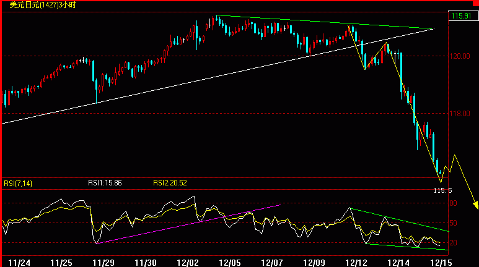The height and width of the screenshot is (267, 479).
Task: Select the 11/29 date on time axis
Action: pos(103,263)
